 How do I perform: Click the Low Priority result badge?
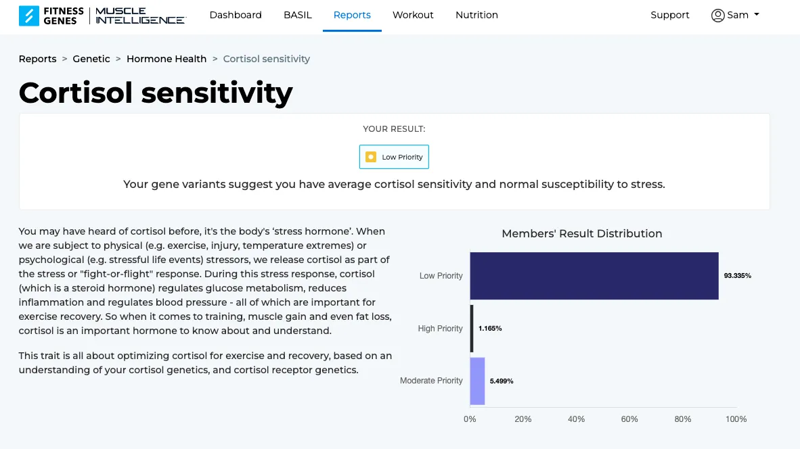pyautogui.click(x=394, y=157)
